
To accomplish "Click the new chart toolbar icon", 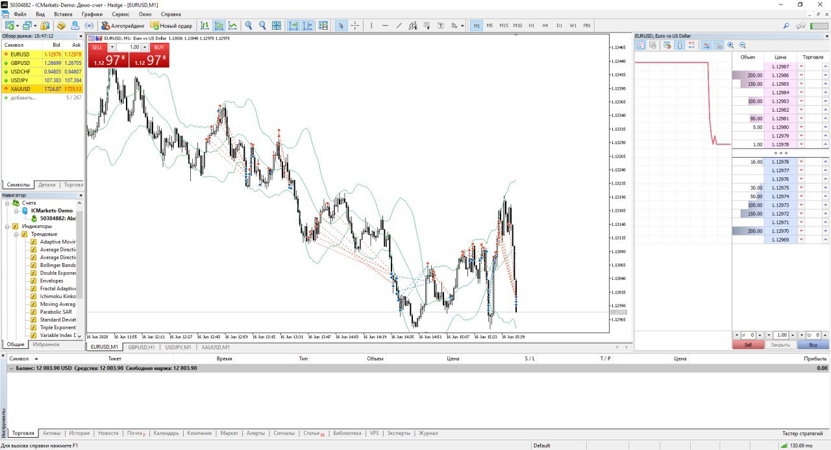I will 9,26.
